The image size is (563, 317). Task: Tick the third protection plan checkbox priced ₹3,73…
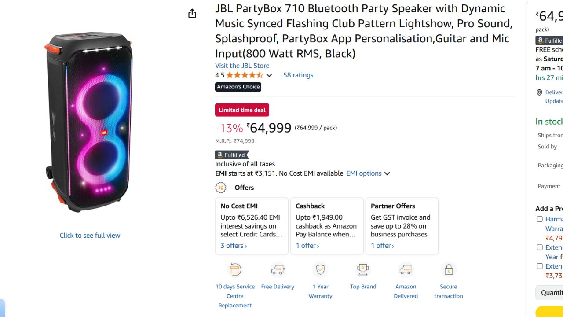coord(540,266)
